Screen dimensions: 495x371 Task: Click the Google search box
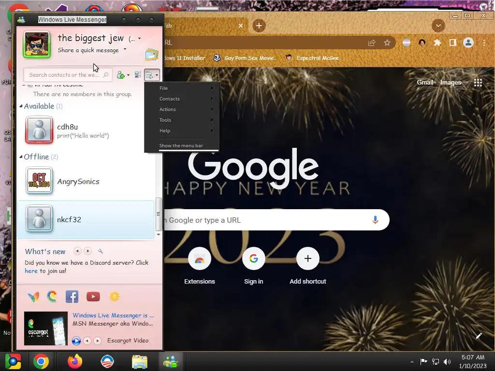click(276, 220)
